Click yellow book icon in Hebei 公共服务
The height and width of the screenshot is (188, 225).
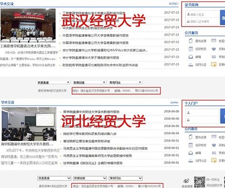click(x=214, y=160)
